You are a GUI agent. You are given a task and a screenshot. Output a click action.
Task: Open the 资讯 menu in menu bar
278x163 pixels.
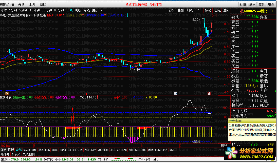coord(21,4)
